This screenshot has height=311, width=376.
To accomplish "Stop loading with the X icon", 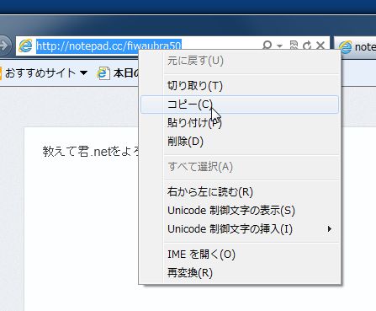I will (x=320, y=45).
